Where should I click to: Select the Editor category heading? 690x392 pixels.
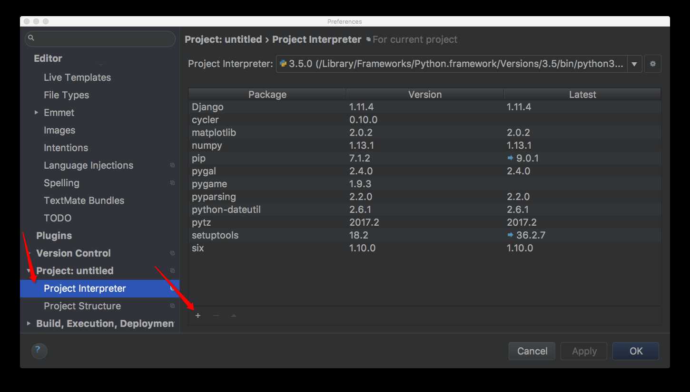(48, 58)
